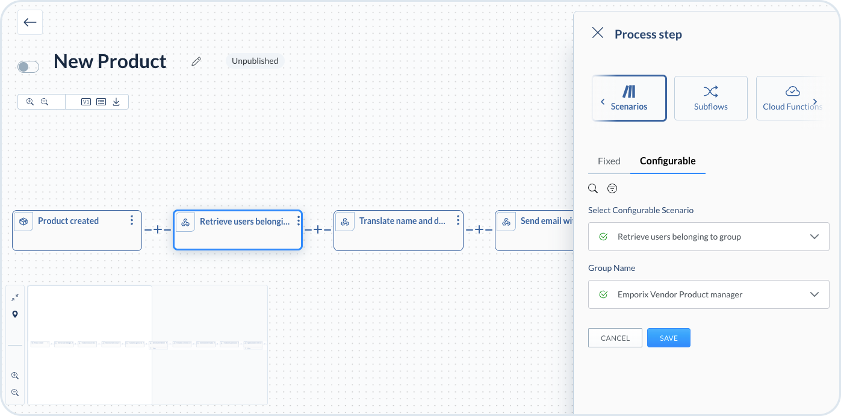
Task: Edit the New Product title with the pencil icon
Action: click(196, 61)
